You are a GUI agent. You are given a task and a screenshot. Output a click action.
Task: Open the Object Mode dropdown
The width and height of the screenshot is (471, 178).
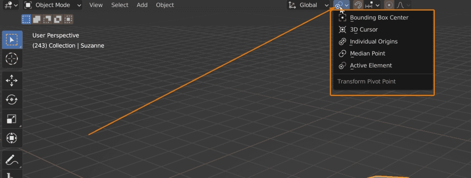[53, 5]
